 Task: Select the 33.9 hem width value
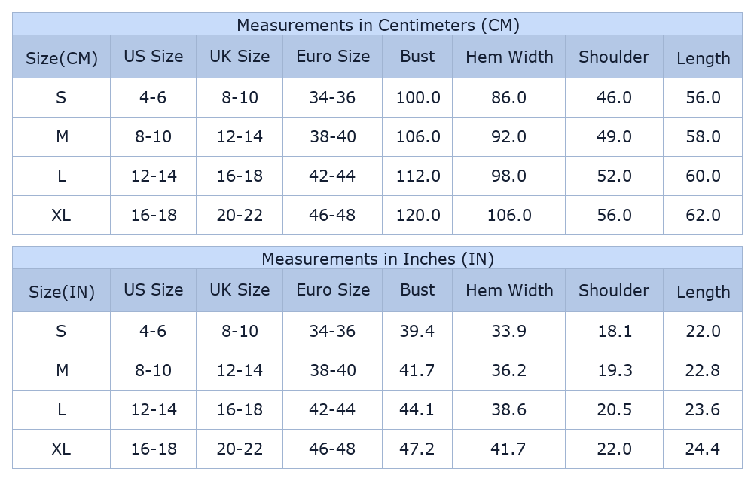509,331
